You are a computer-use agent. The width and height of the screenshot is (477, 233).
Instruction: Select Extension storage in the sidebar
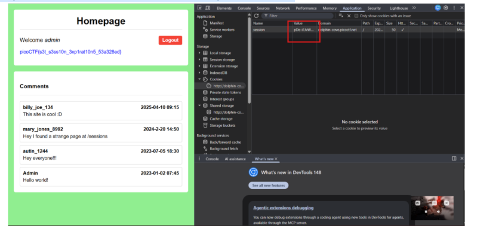coord(224,66)
